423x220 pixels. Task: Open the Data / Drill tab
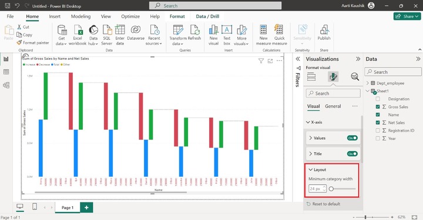point(207,16)
